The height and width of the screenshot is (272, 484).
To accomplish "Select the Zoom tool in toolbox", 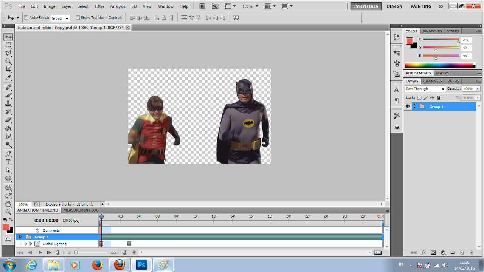I will click(8, 212).
